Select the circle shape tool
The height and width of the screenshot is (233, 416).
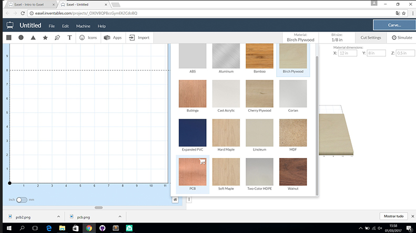(x=21, y=38)
